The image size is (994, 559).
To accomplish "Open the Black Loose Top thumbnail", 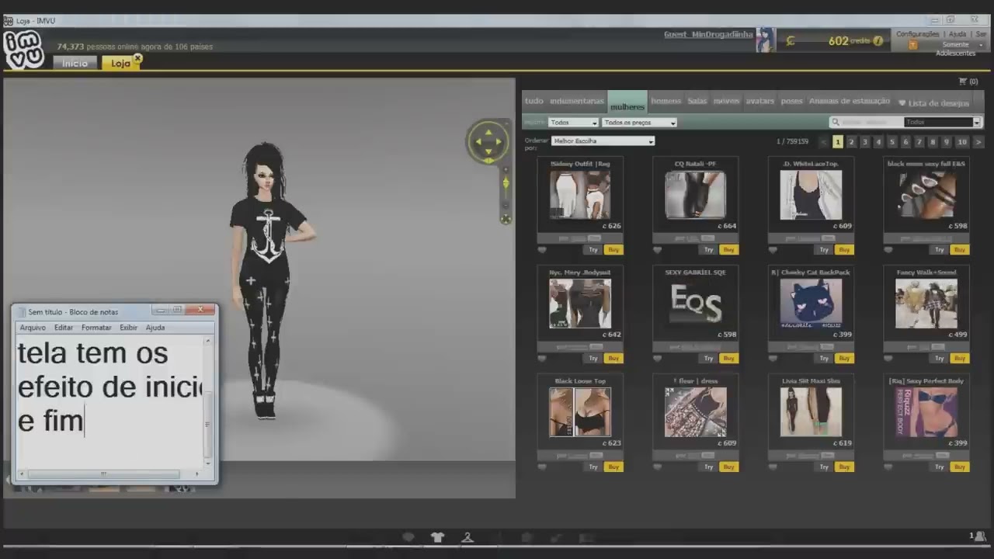I will (x=580, y=412).
